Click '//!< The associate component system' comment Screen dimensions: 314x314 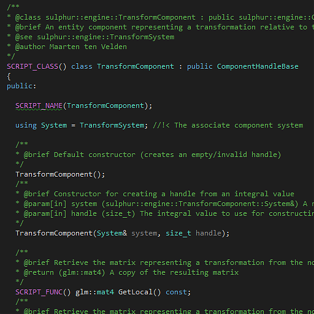pos(228,125)
